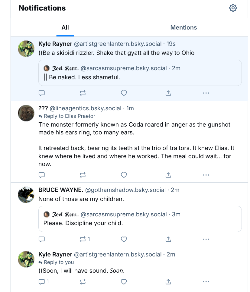Open more options on skibidi rizzler post
Image resolution: width=250 pixels, height=292 pixels.
(206, 93)
